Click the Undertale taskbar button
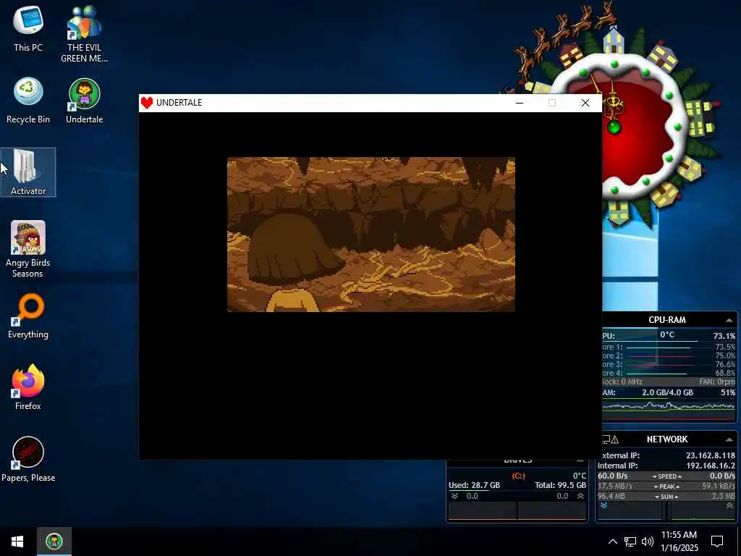741x556 pixels. click(54, 542)
